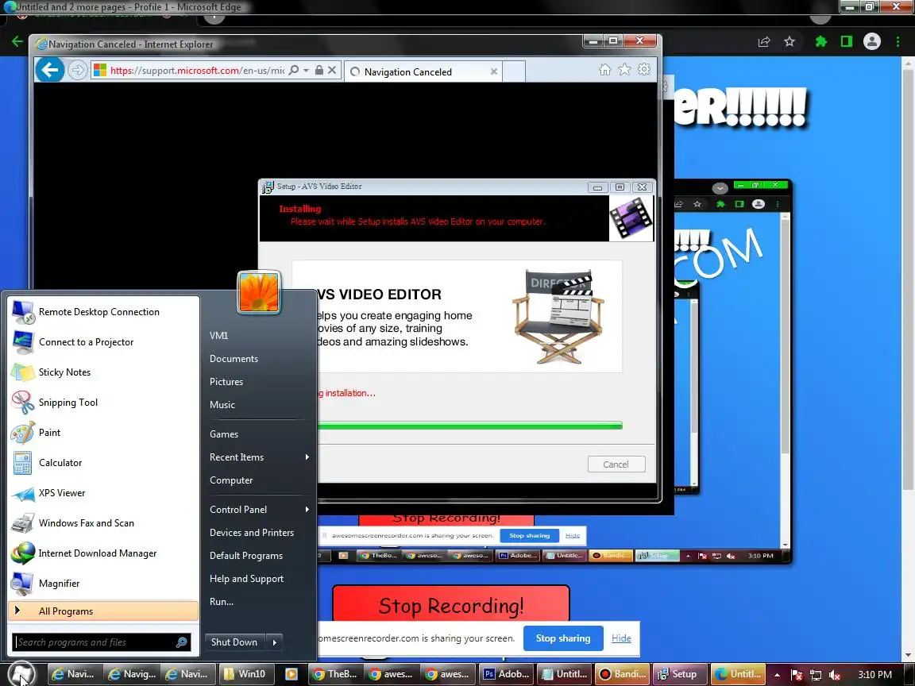The image size is (915, 686).
Task: Open Pictures in Start menu
Action: (x=226, y=381)
